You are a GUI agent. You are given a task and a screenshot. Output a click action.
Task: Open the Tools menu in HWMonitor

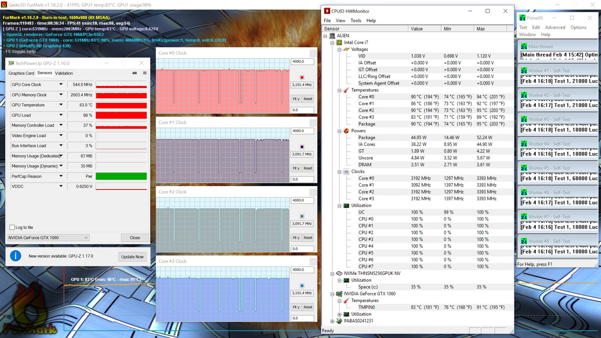pos(356,21)
